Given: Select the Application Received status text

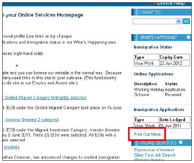Looking at the screenshot, I should (175, 92).
